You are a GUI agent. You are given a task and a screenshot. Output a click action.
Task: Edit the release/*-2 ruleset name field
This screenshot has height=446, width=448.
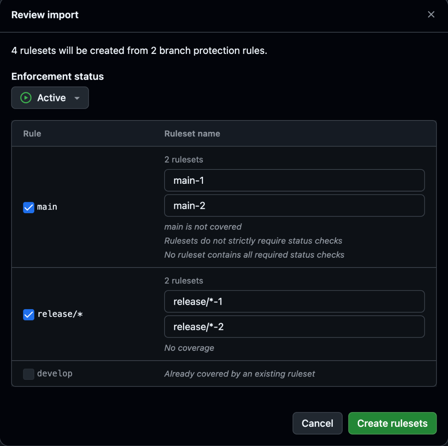pos(294,327)
